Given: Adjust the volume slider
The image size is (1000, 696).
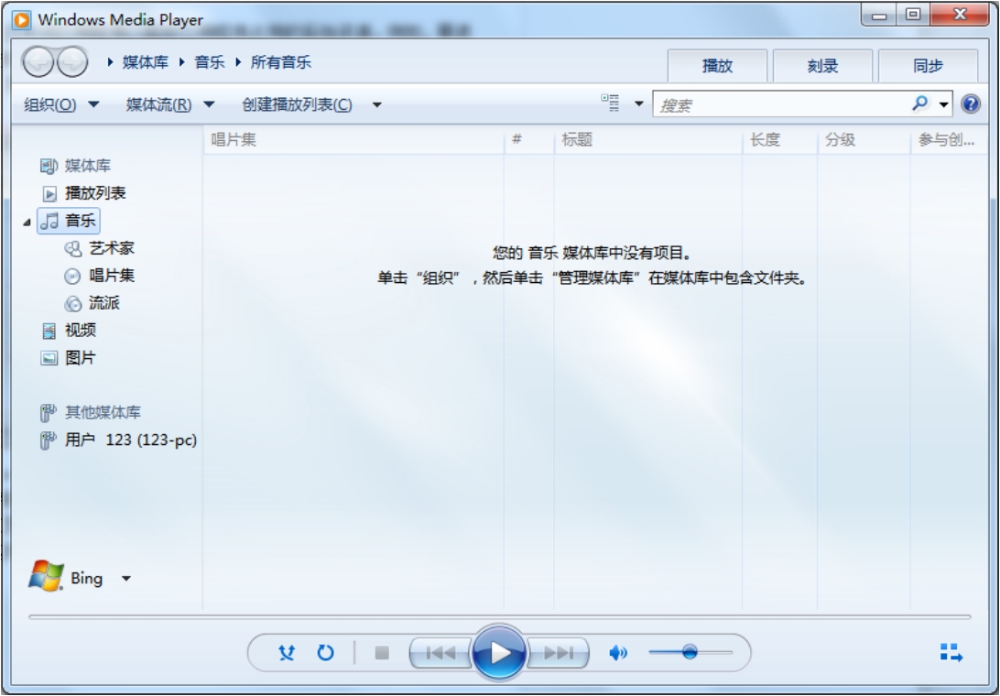Looking at the screenshot, I should pyautogui.click(x=690, y=653).
